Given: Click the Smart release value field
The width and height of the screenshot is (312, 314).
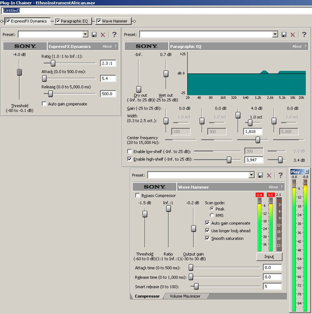Looking at the screenshot, I should point(272,287).
